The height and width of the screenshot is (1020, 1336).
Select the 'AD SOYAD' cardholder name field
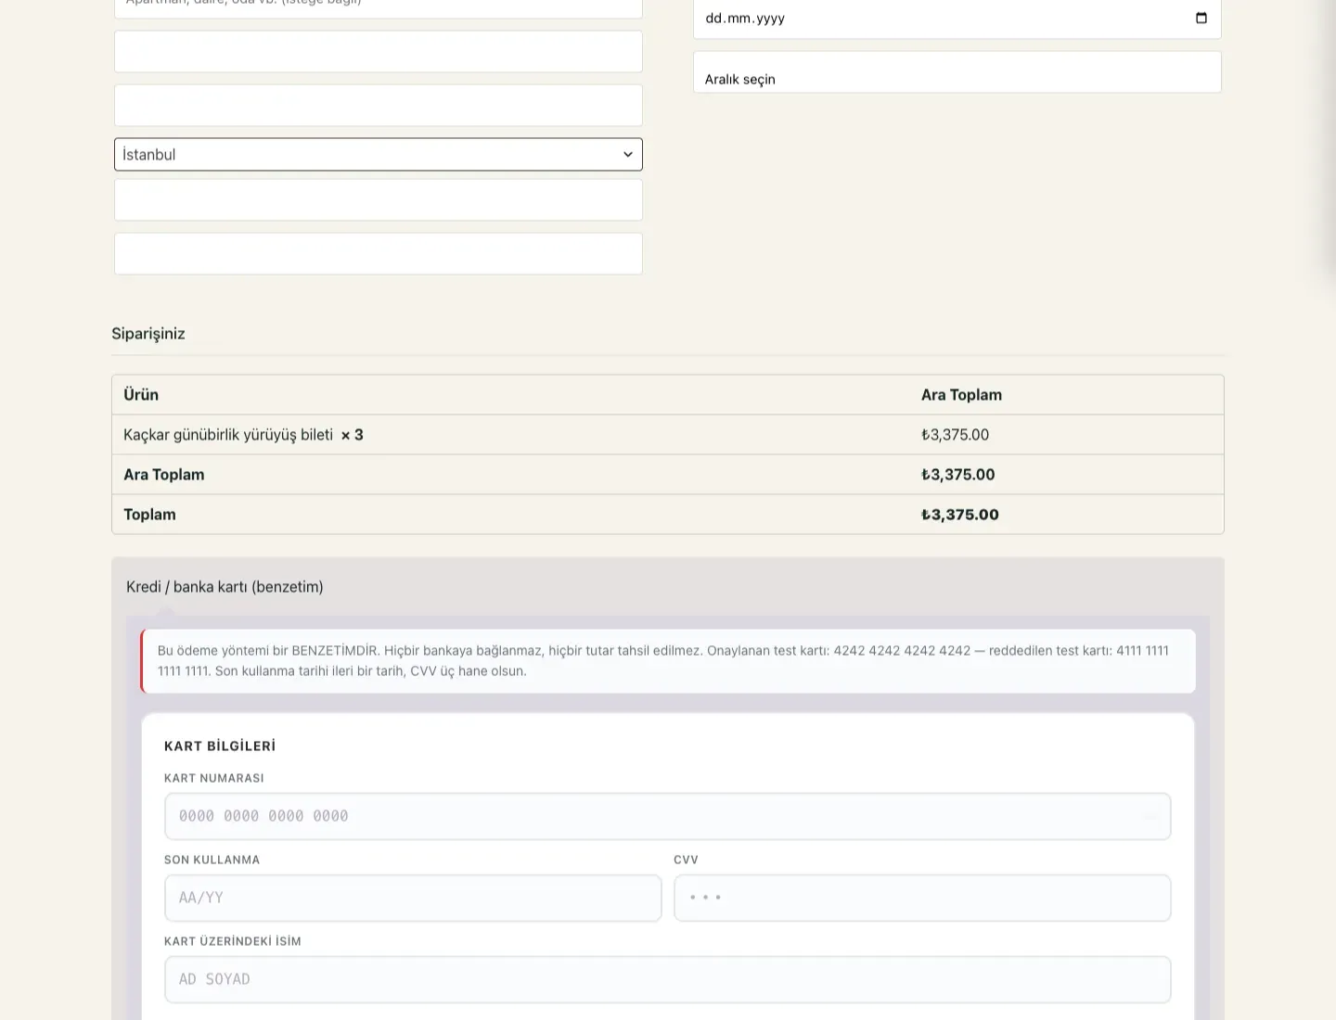pos(668,979)
